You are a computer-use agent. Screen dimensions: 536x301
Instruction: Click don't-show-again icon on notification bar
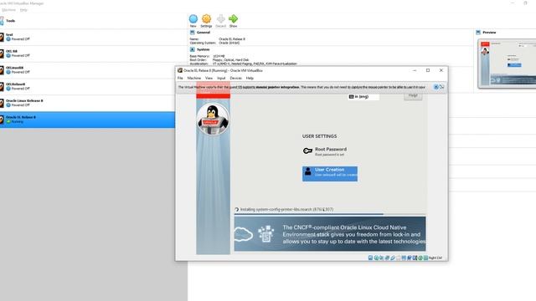pos(441,87)
